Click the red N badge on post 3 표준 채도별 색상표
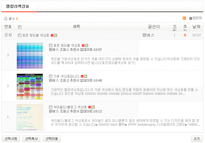 [83, 45]
